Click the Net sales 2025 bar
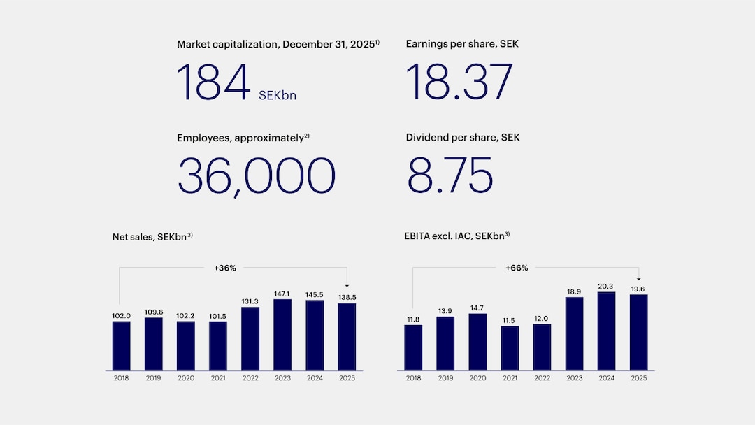The height and width of the screenshot is (425, 755). [x=347, y=337]
